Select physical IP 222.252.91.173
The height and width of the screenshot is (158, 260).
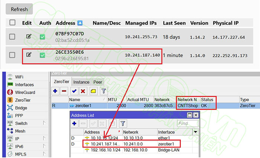230,56
